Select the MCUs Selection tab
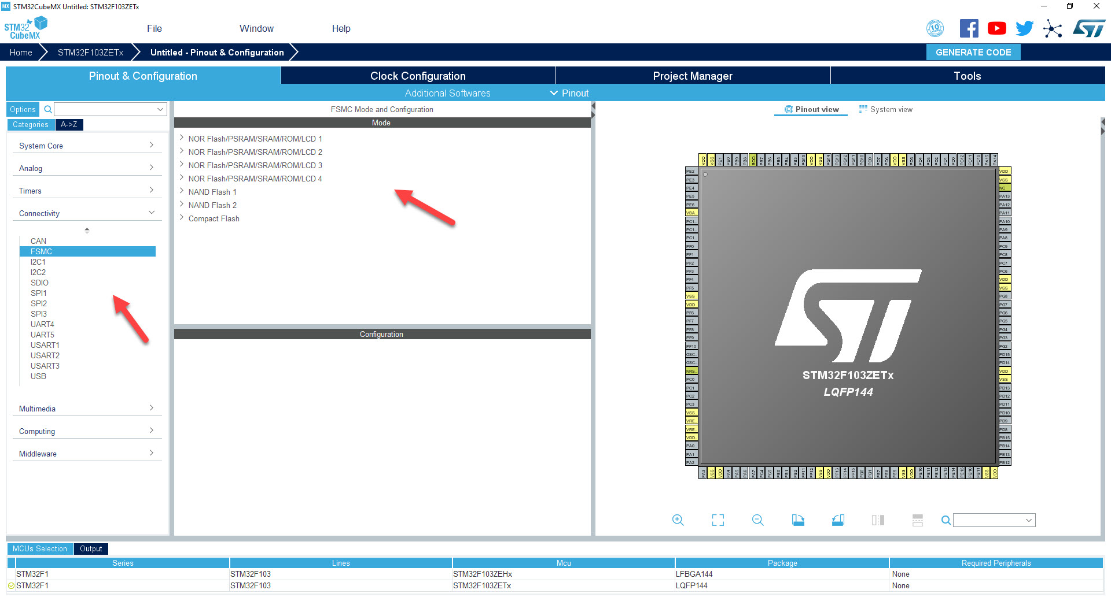1111x601 pixels. (x=40, y=548)
